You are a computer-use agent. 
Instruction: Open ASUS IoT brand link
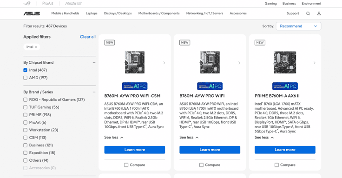click(x=73, y=4)
